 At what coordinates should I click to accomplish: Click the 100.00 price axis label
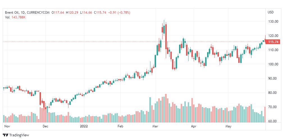pos(273,64)
